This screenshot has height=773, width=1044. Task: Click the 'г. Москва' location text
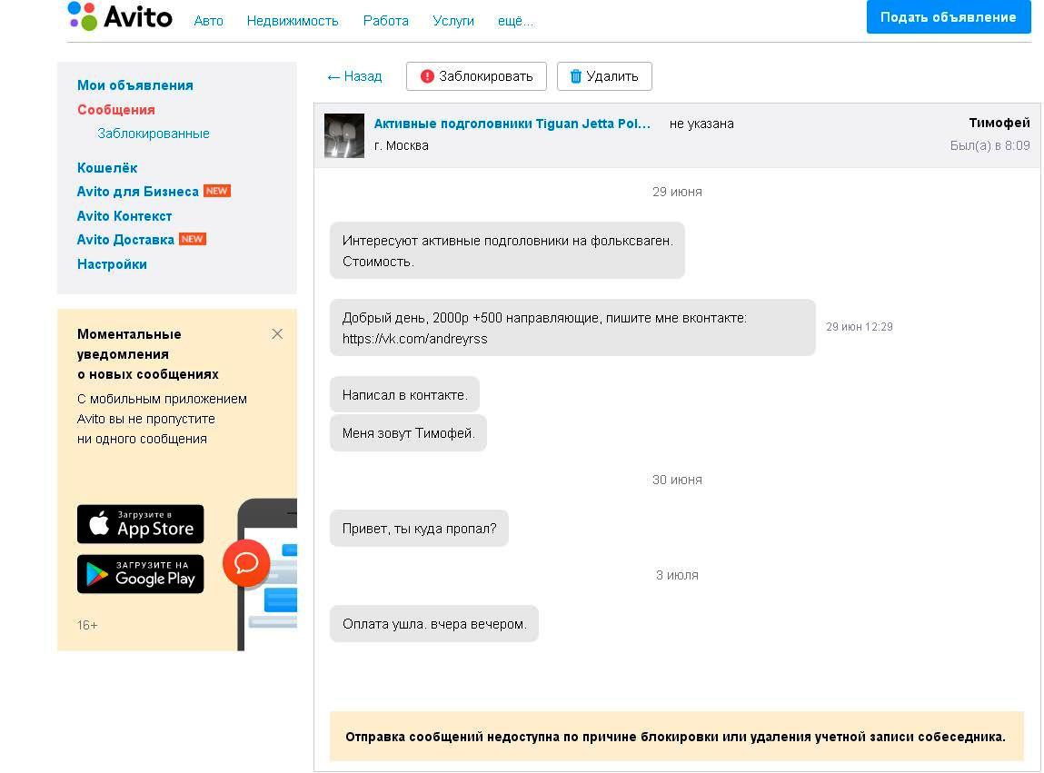[x=401, y=146]
